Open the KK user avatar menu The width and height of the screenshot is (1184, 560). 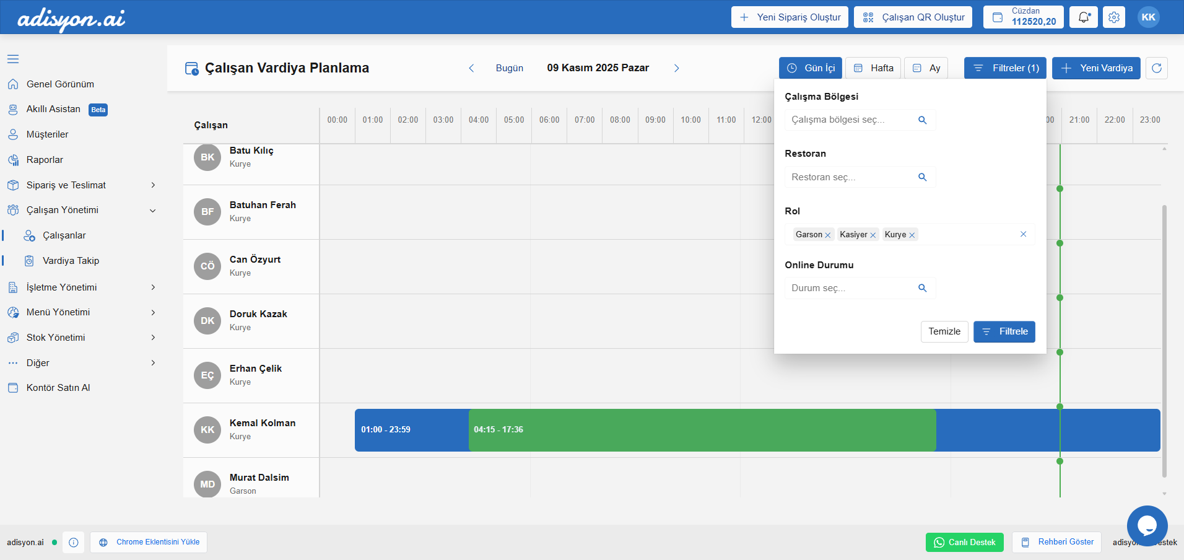point(1148,17)
